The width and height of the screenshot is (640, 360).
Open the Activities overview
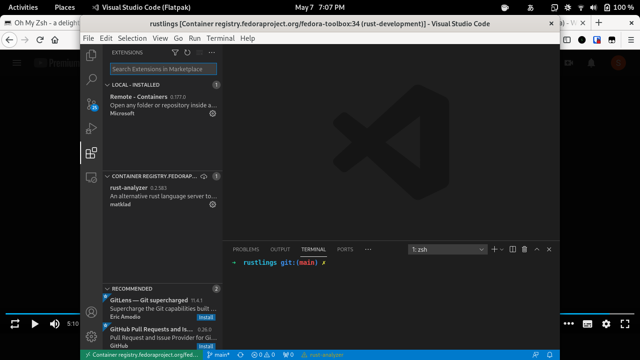[x=23, y=7]
